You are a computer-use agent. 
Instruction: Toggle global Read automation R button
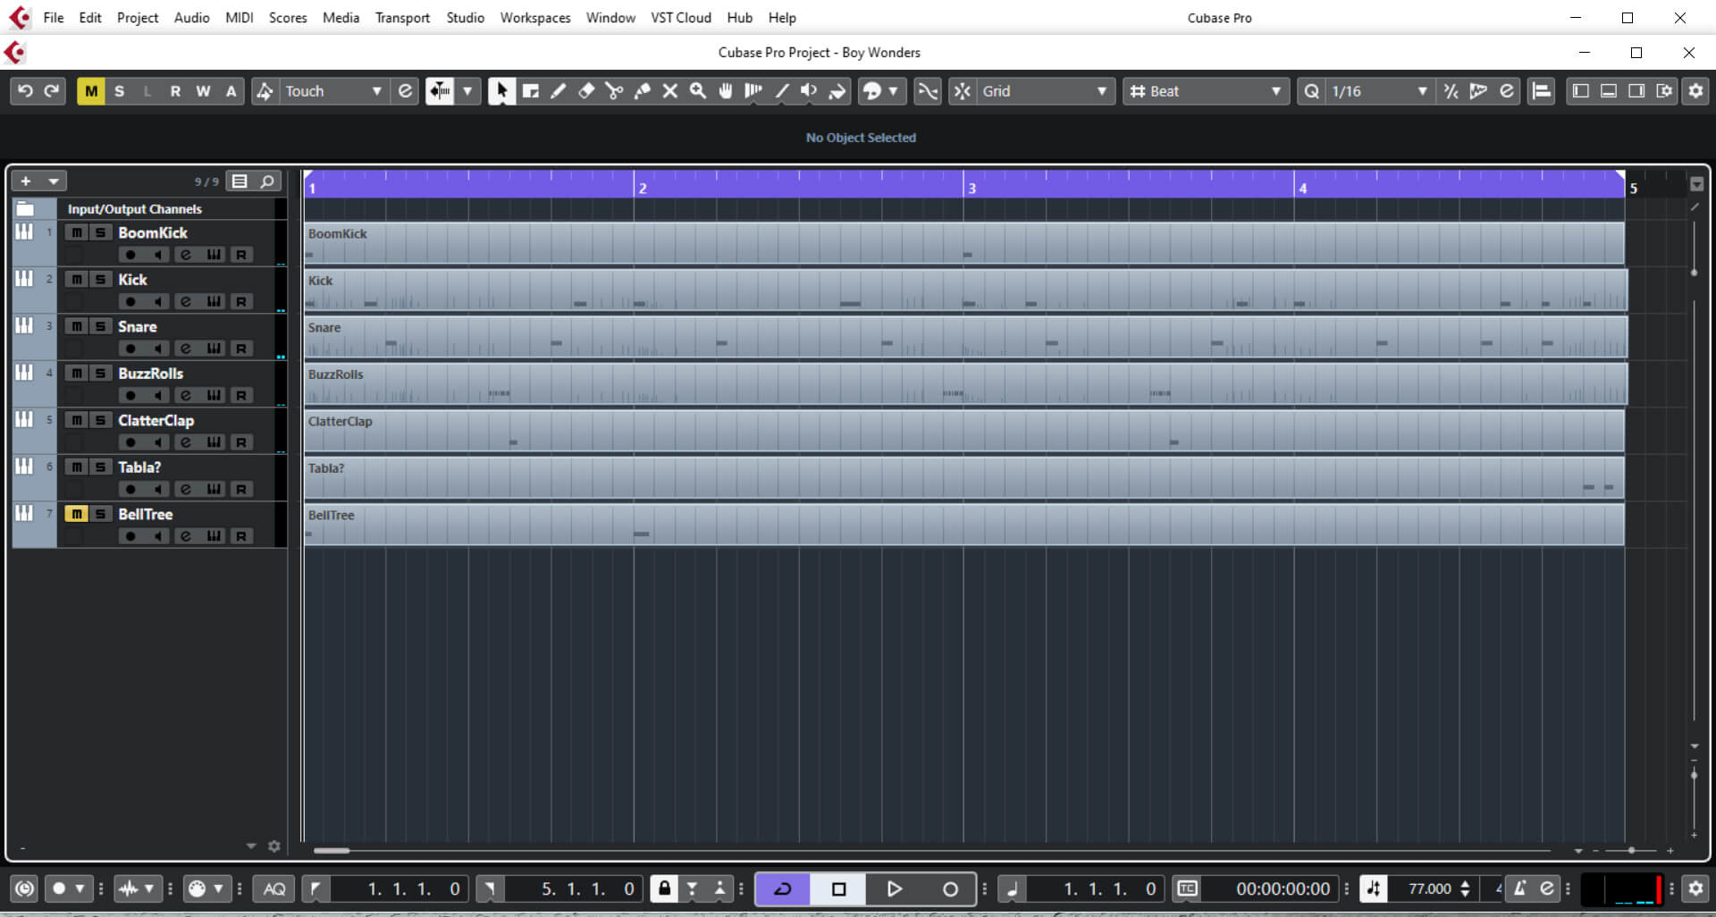click(175, 91)
